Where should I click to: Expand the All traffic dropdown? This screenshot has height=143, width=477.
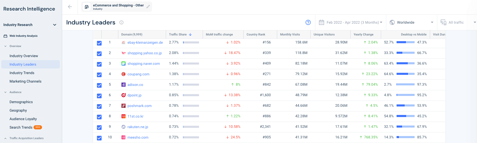(x=458, y=22)
